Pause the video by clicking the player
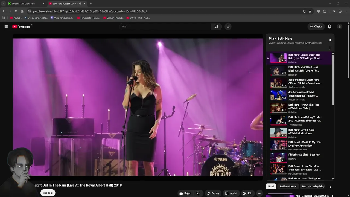 point(138,107)
